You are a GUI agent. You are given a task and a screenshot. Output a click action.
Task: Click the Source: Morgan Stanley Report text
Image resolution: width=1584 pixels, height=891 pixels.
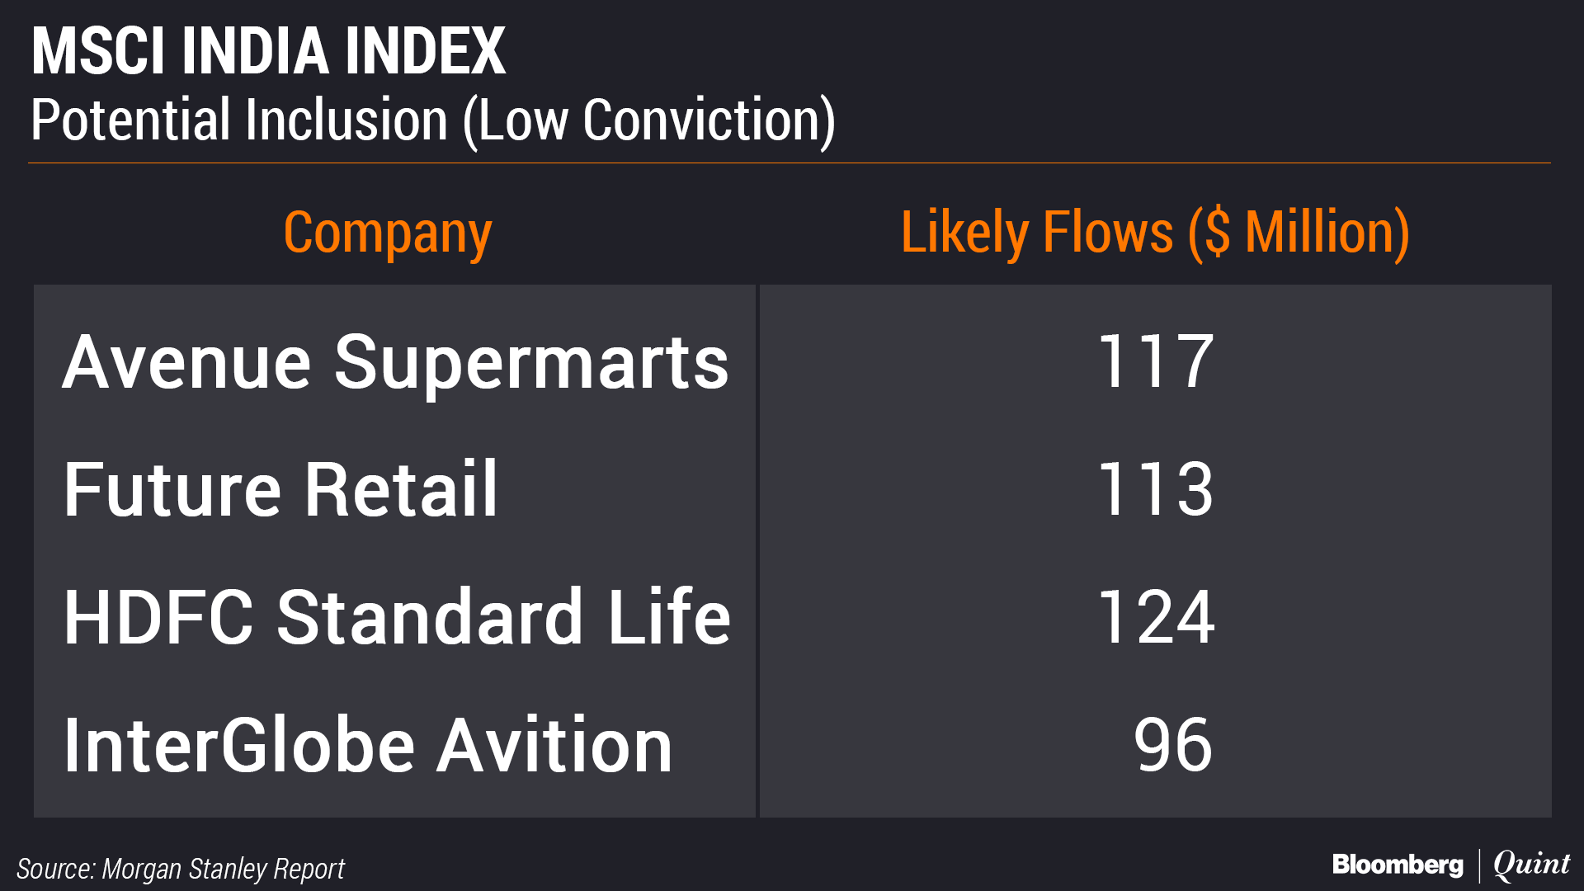click(x=181, y=869)
